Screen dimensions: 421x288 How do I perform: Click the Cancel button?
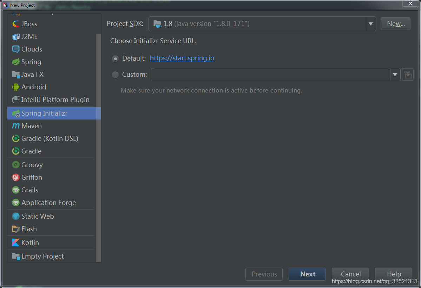tap(350, 274)
